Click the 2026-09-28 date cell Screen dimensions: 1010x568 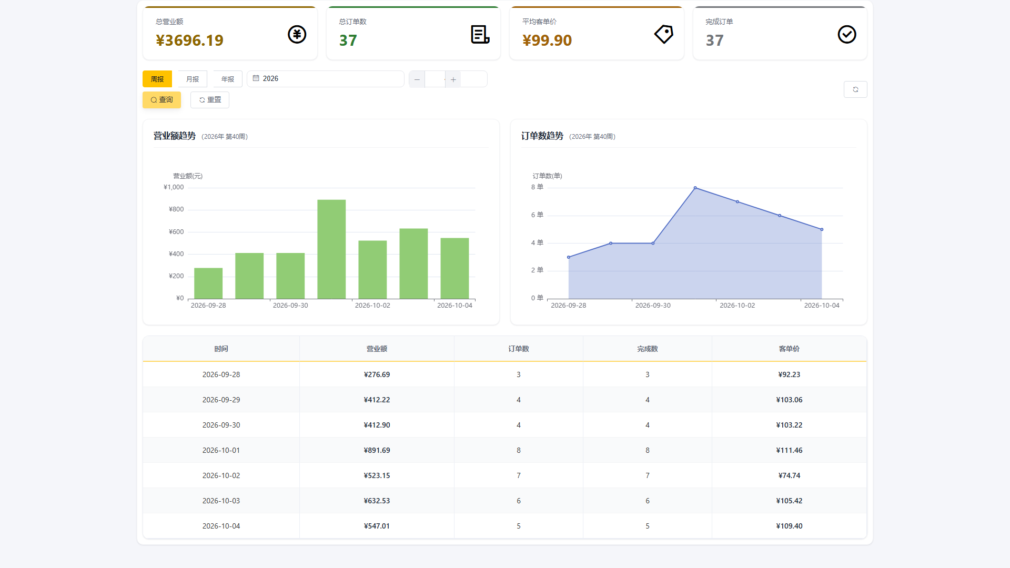click(221, 374)
